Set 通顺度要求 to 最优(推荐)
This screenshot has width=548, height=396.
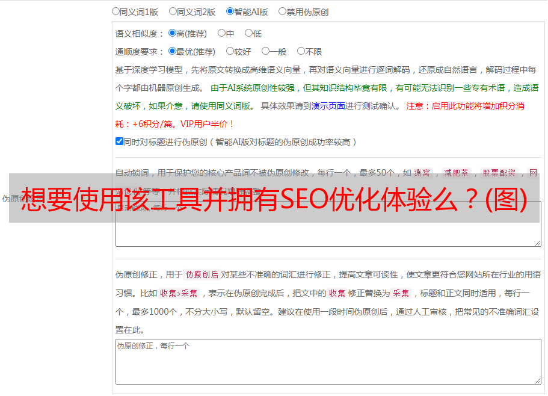coord(172,51)
